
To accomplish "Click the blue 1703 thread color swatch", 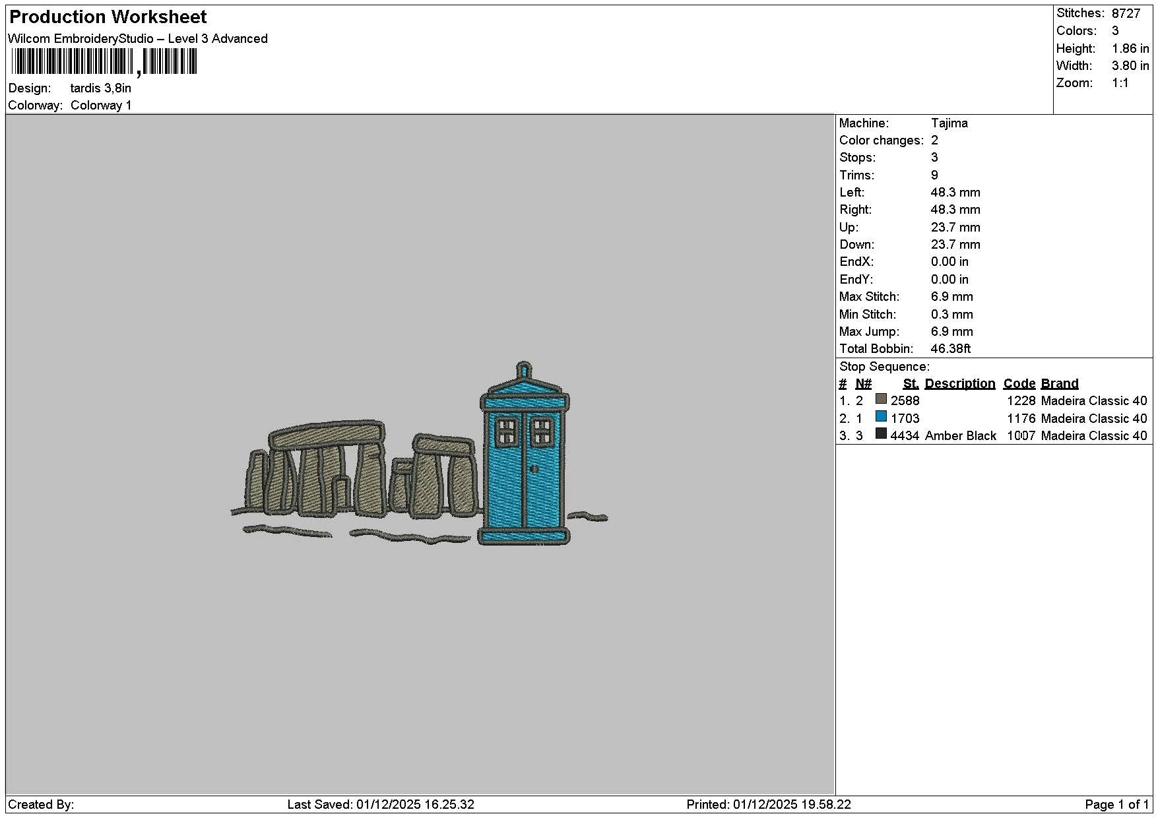I will point(881,416).
